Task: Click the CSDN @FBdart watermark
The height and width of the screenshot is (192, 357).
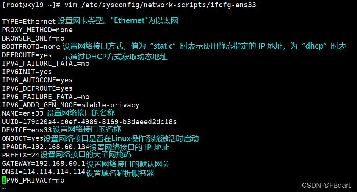Action: (326, 185)
